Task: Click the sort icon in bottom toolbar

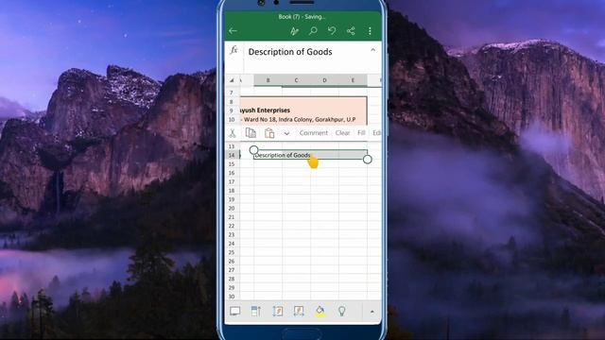Action: coord(256,311)
